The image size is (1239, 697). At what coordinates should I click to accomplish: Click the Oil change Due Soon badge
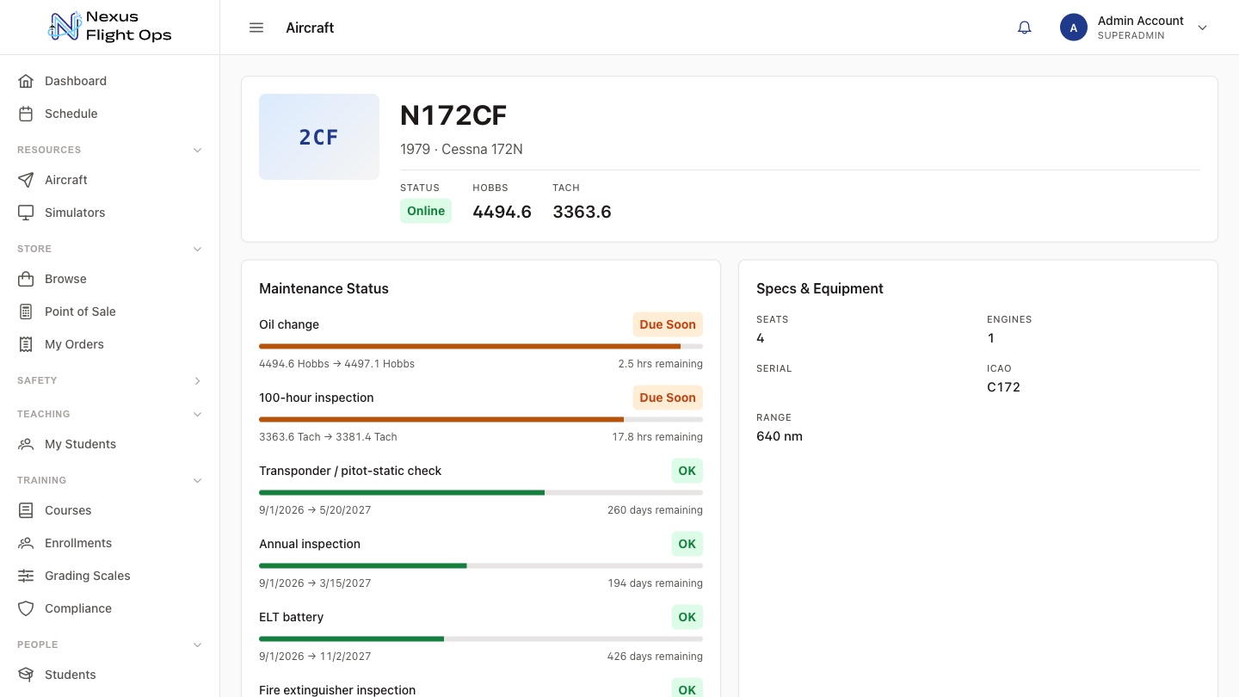point(668,324)
